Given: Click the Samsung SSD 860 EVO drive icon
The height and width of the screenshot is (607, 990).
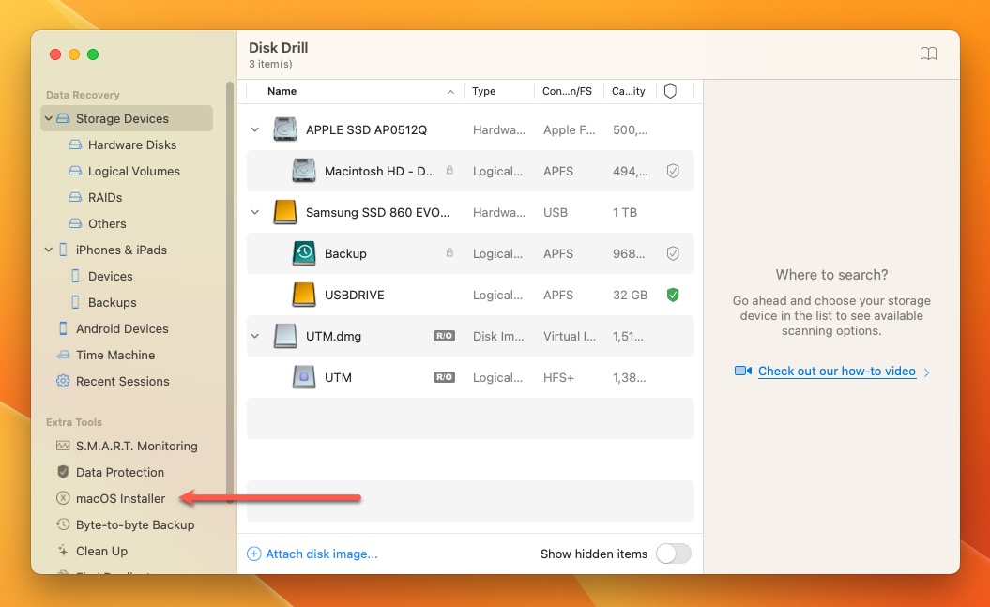Looking at the screenshot, I should (285, 212).
